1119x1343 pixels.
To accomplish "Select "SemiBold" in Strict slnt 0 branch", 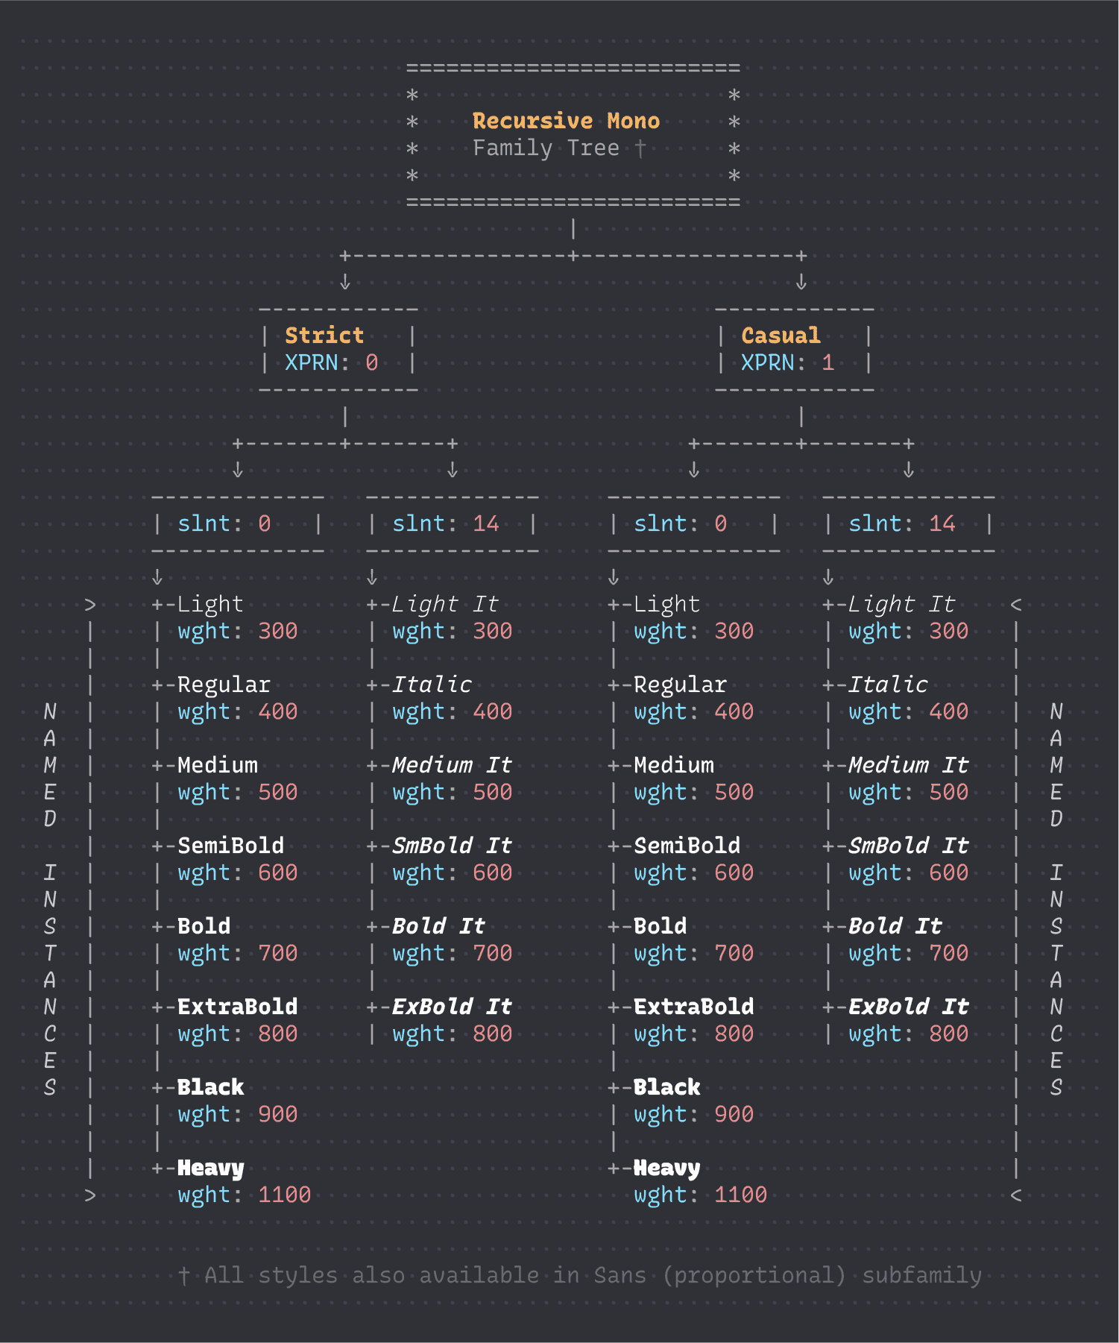I will pos(230,846).
